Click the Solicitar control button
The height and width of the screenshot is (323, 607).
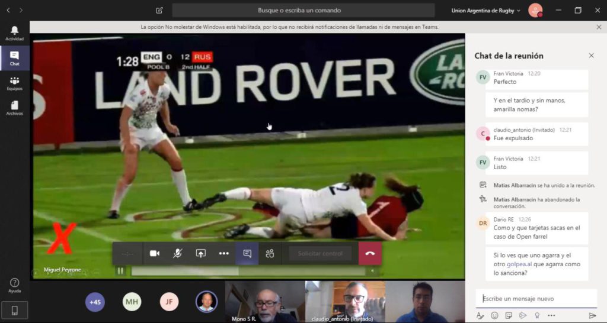320,253
